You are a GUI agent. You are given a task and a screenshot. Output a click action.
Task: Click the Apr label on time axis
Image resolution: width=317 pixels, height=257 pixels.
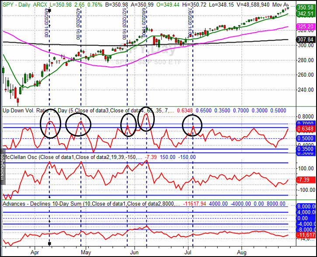pos(35,252)
